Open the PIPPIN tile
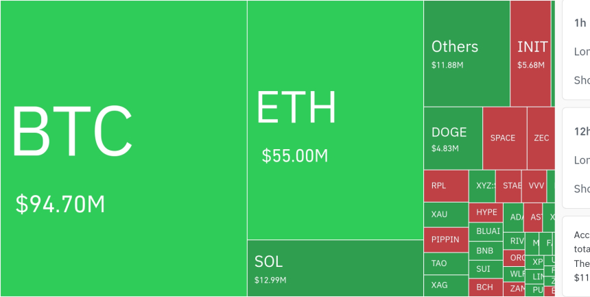This screenshot has width=590, height=297. 445,240
